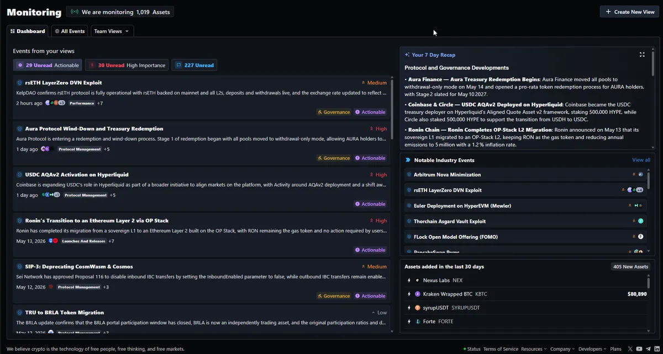Click shield icon of TRU to BRLA Token Migration
Image resolution: width=663 pixels, height=354 pixels.
[x=20, y=313]
